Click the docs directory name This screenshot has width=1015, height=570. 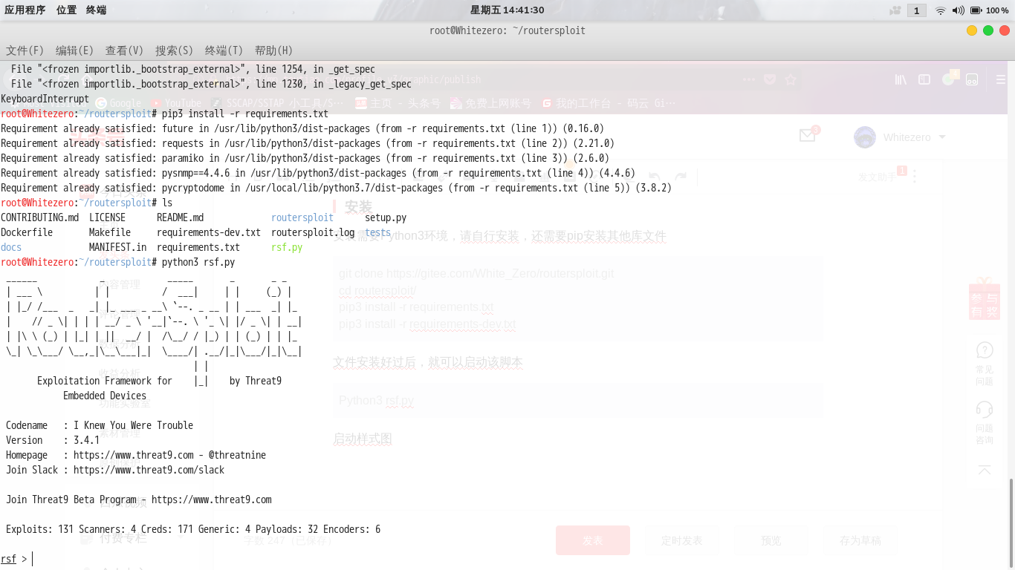tap(11, 247)
